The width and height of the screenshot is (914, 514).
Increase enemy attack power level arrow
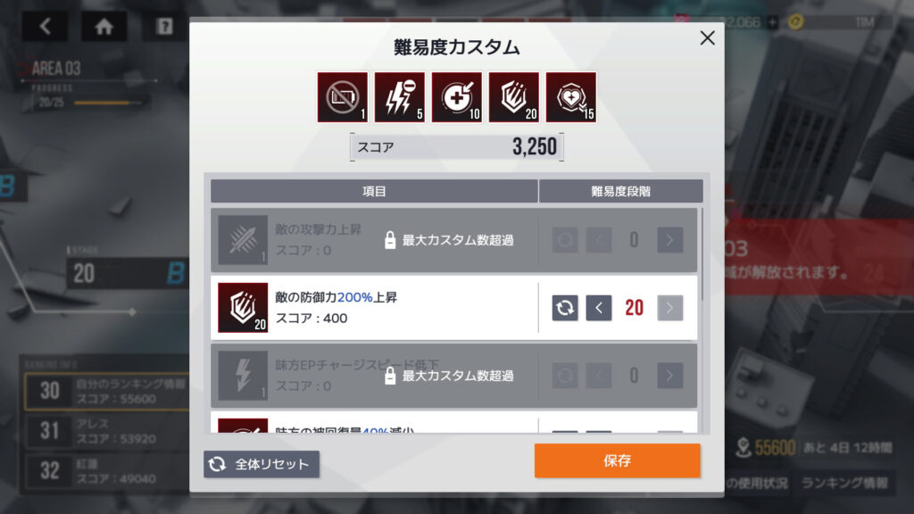(669, 240)
